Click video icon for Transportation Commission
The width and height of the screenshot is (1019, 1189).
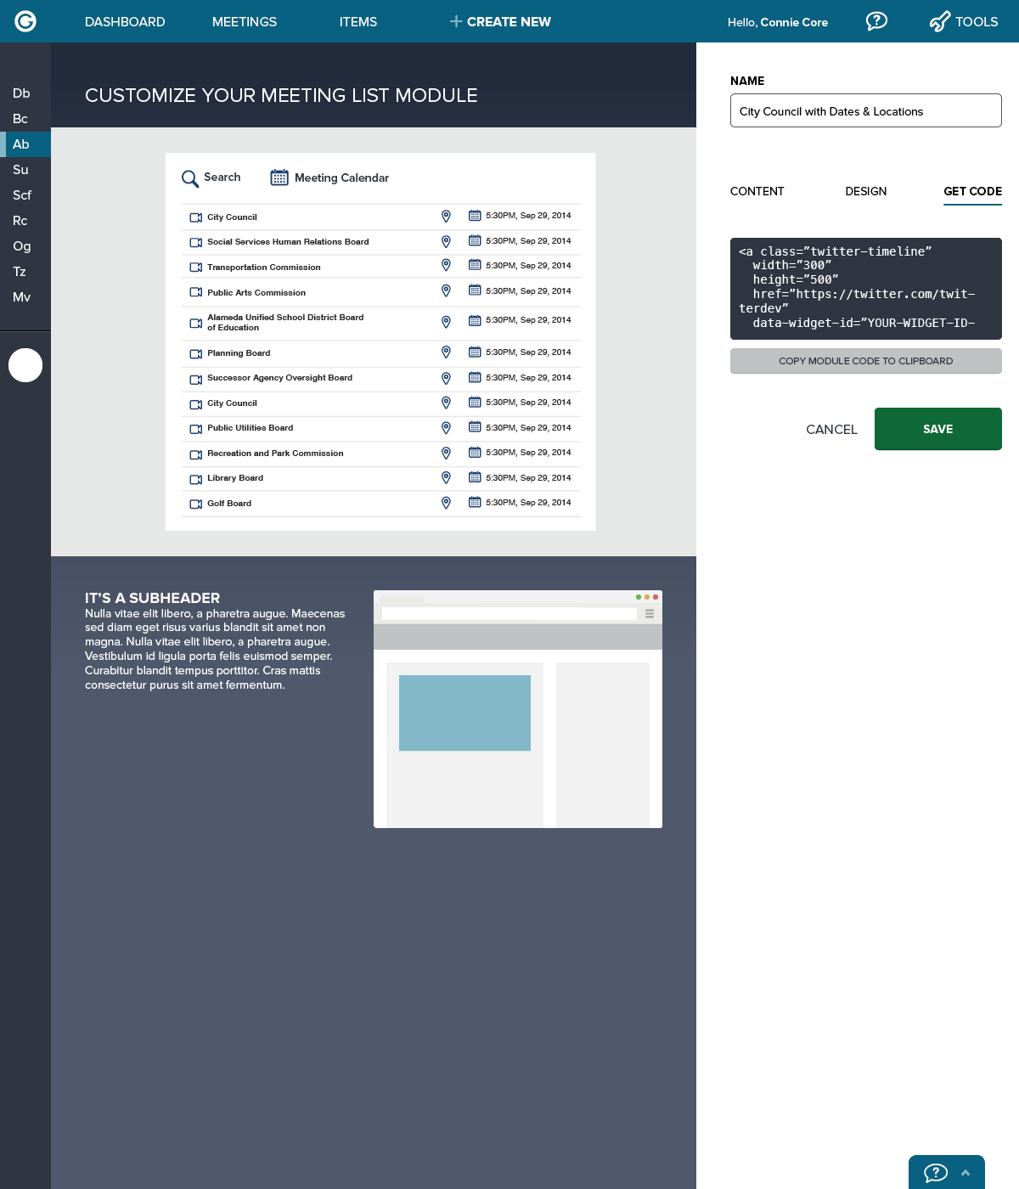(195, 268)
